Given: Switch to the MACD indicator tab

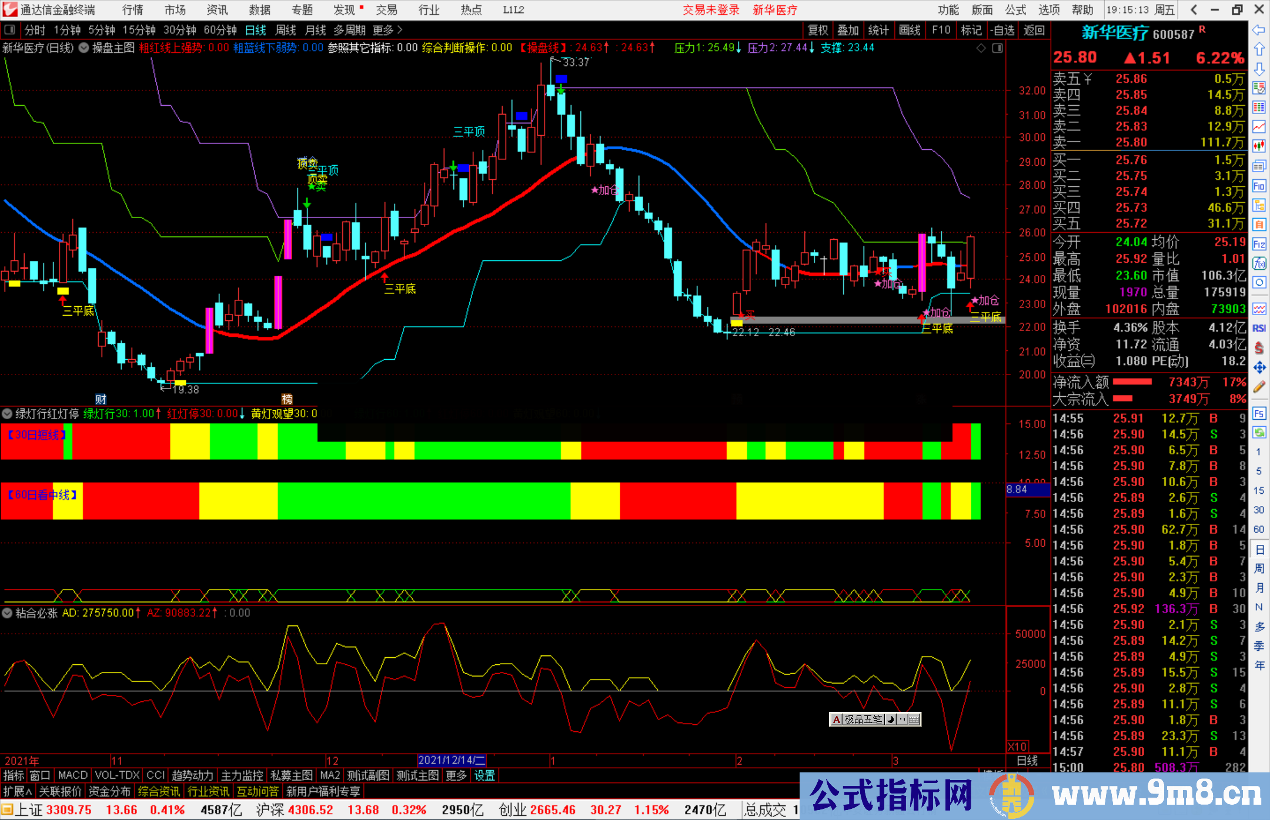Looking at the screenshot, I should pyautogui.click(x=72, y=775).
